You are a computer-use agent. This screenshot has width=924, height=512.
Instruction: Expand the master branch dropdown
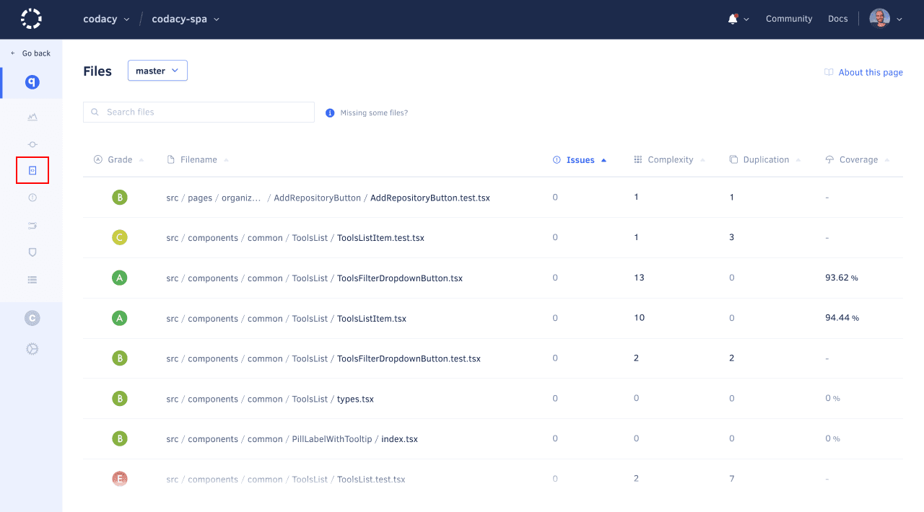[157, 71]
